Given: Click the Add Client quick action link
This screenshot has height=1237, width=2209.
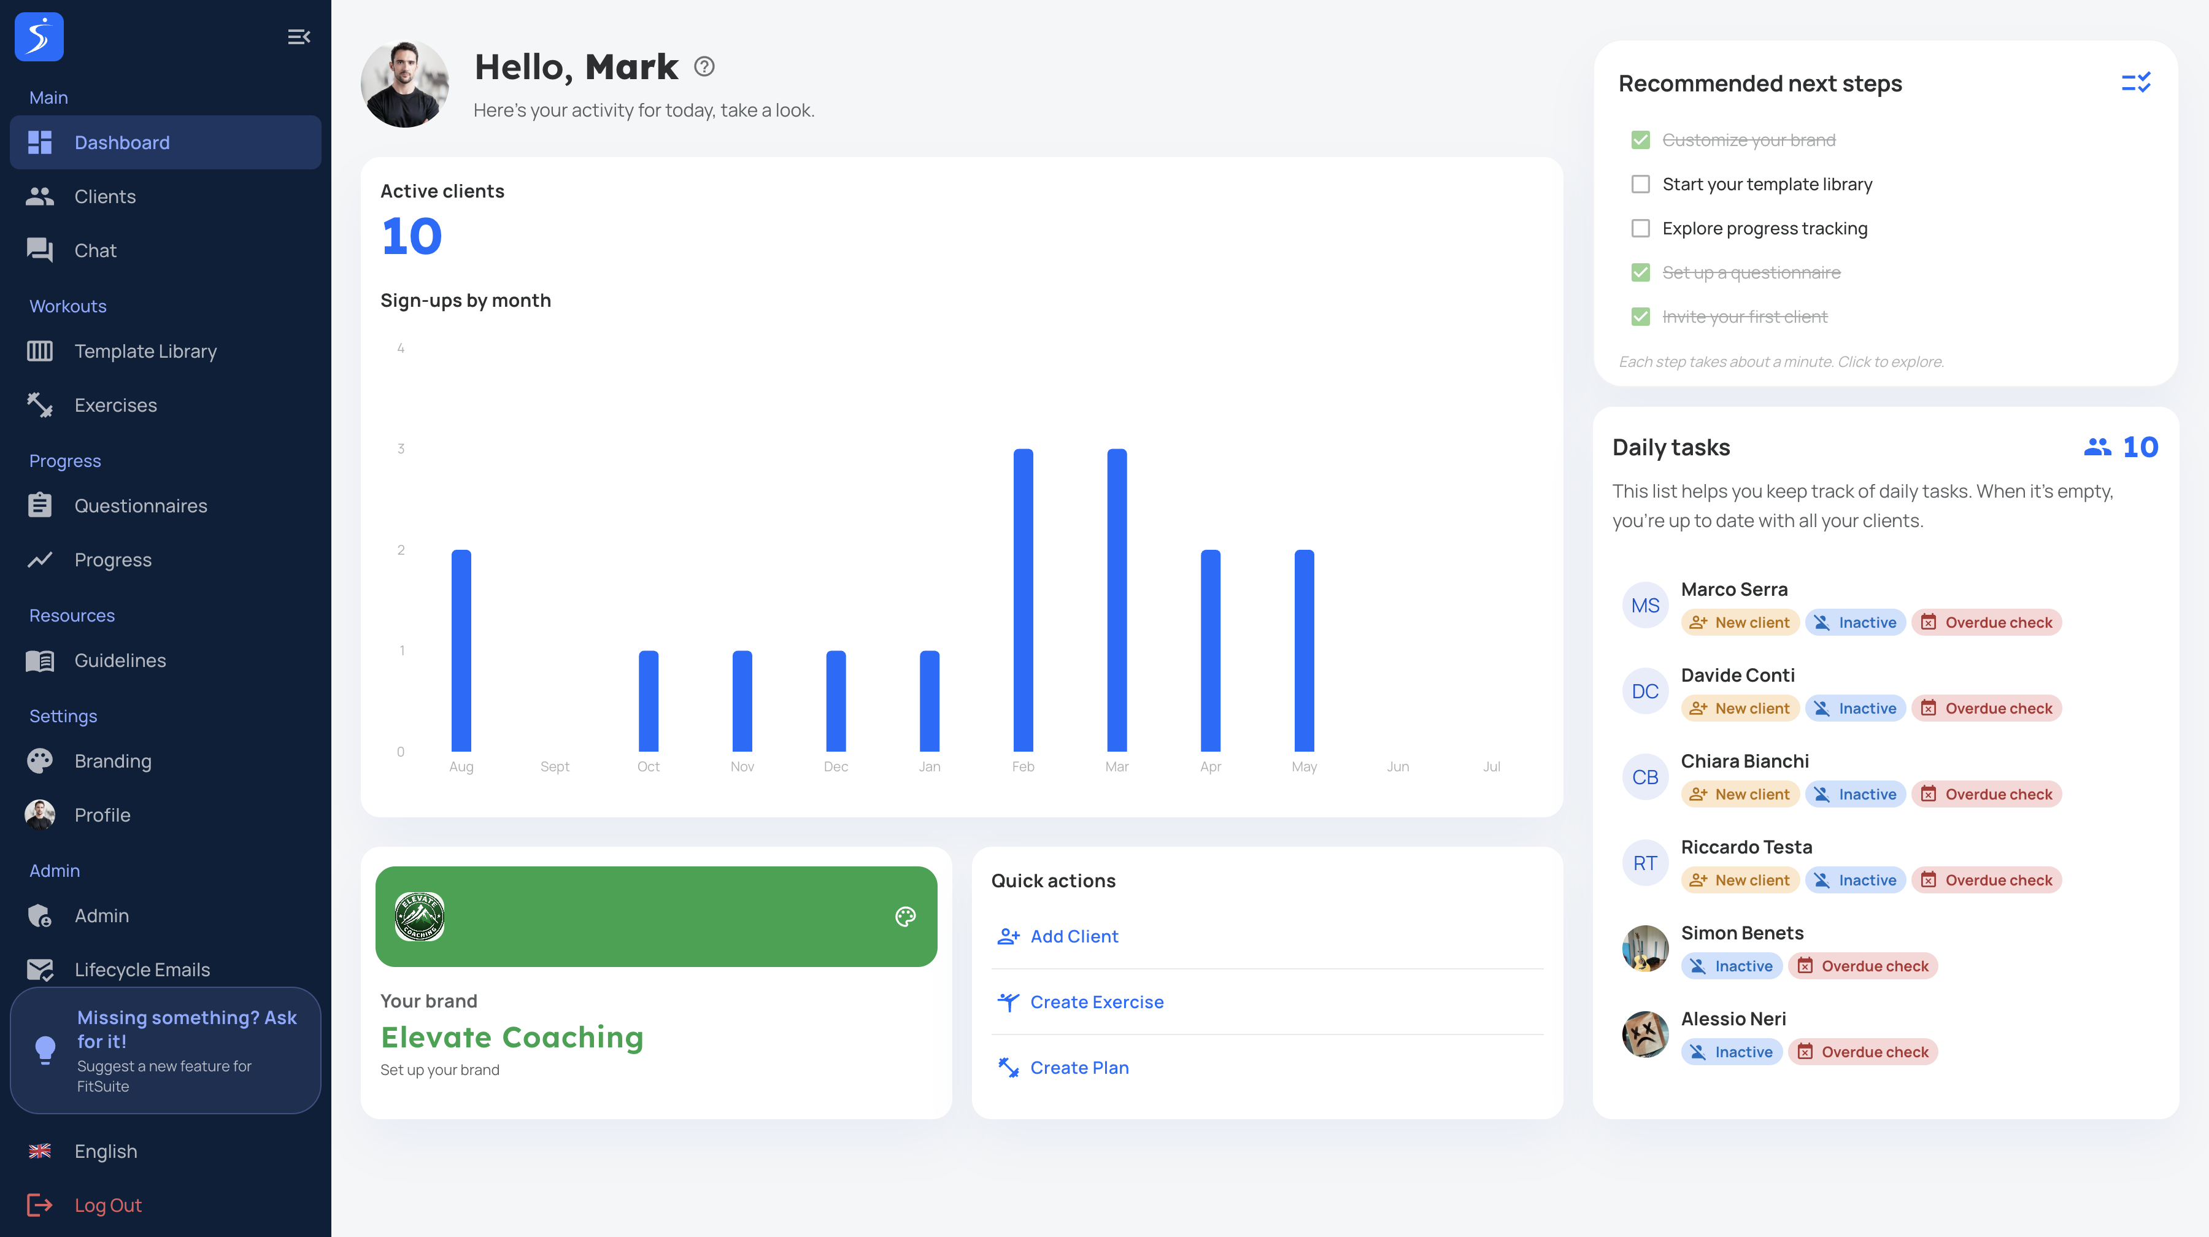Looking at the screenshot, I should pyautogui.click(x=1074, y=937).
